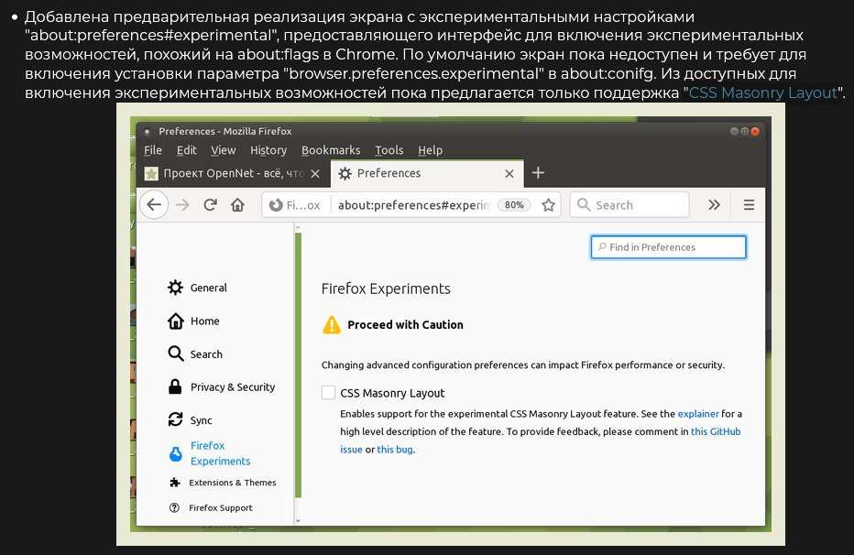Open the View menu
The height and width of the screenshot is (555, 854).
[x=224, y=150]
